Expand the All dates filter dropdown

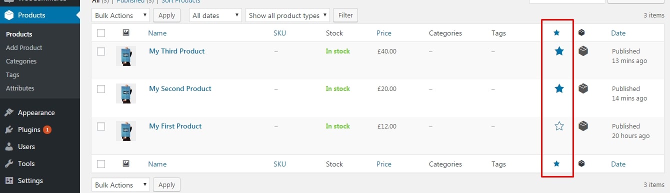[215, 15]
